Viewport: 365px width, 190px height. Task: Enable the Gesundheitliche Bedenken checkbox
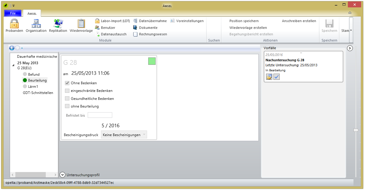[67, 99]
